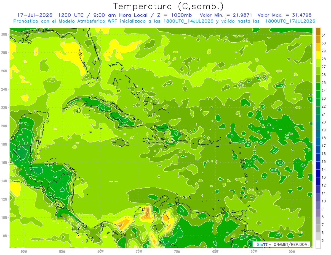
Task: Click the 'SisTT - ONAMET/REP.DOM.' credit box
Action: pyautogui.click(x=281, y=244)
